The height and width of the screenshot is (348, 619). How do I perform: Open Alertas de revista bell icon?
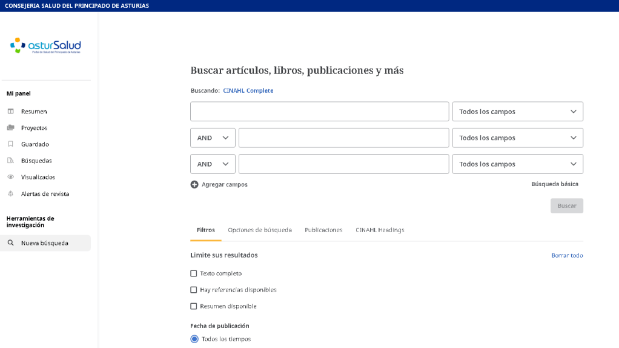coord(10,194)
